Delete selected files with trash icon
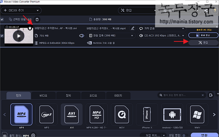Viewport: 219px width, 137px height. [x=37, y=19]
